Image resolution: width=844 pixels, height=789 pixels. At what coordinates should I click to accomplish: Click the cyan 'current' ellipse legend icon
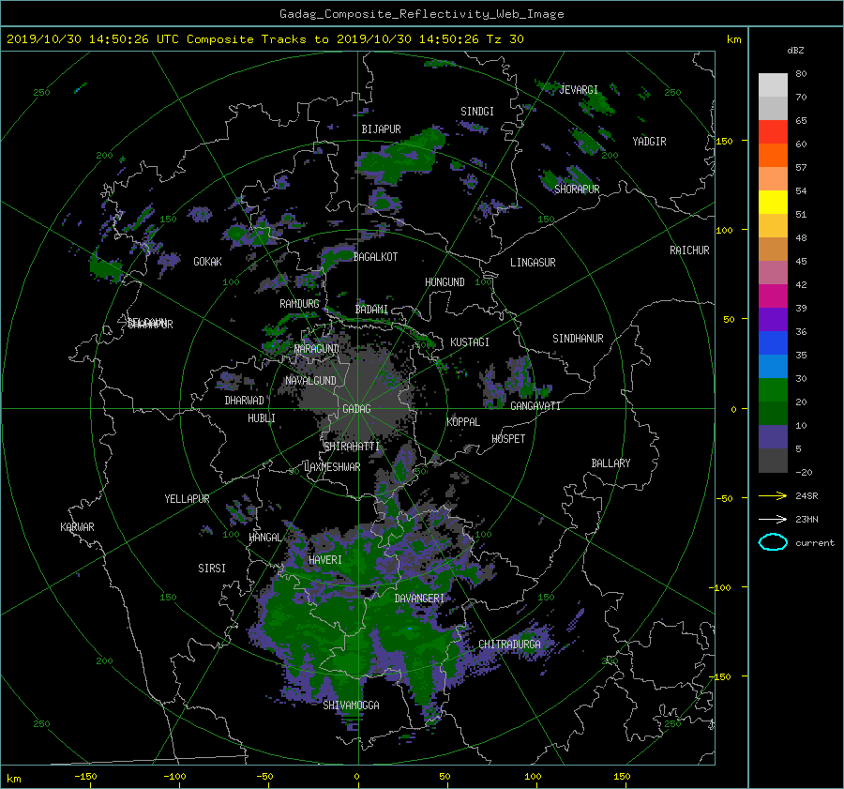(773, 542)
